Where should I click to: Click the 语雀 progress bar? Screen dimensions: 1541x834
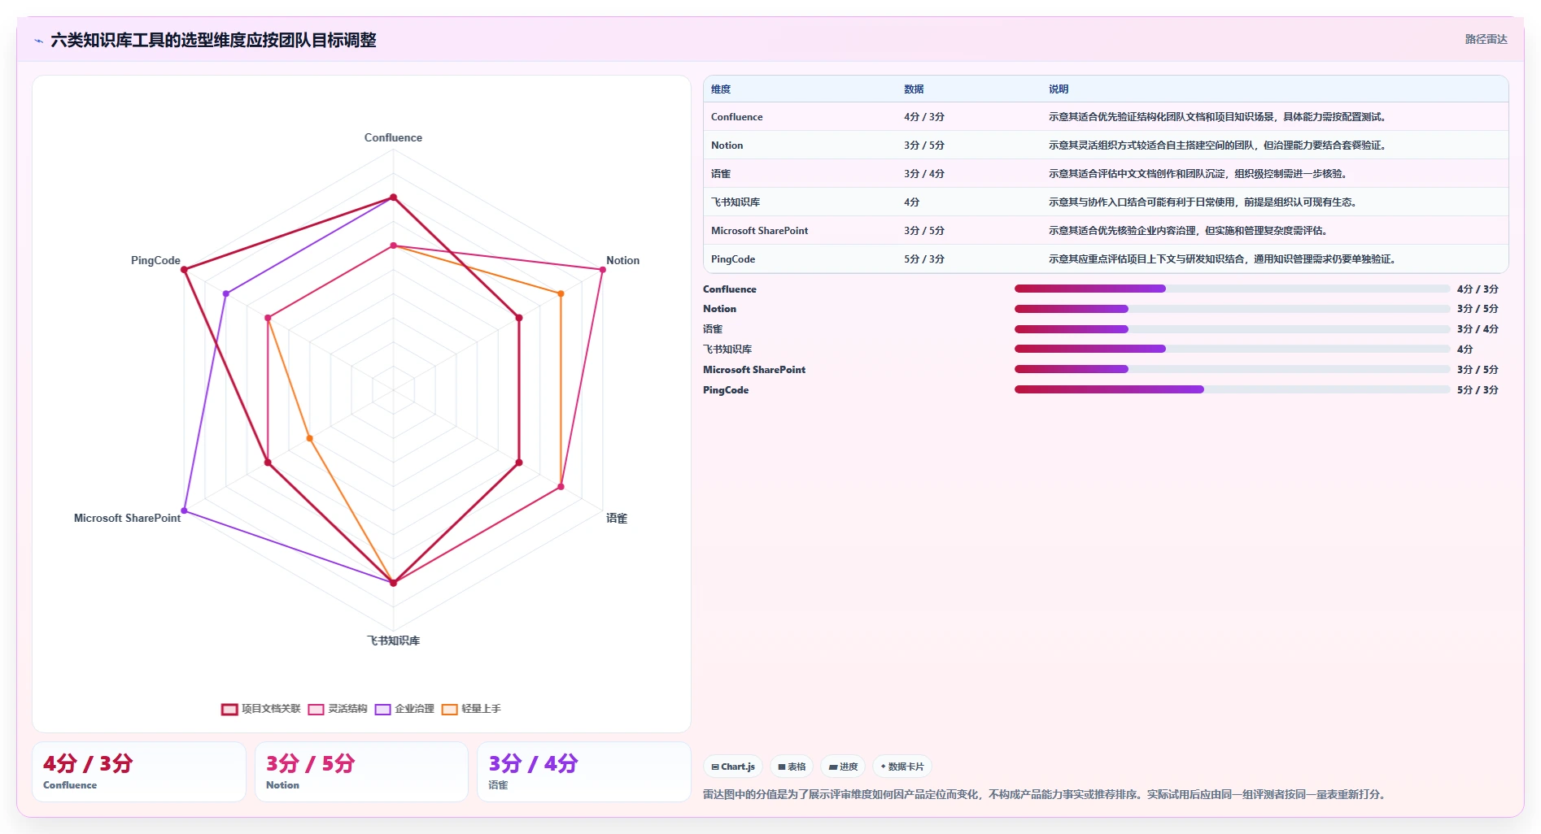click(1232, 329)
